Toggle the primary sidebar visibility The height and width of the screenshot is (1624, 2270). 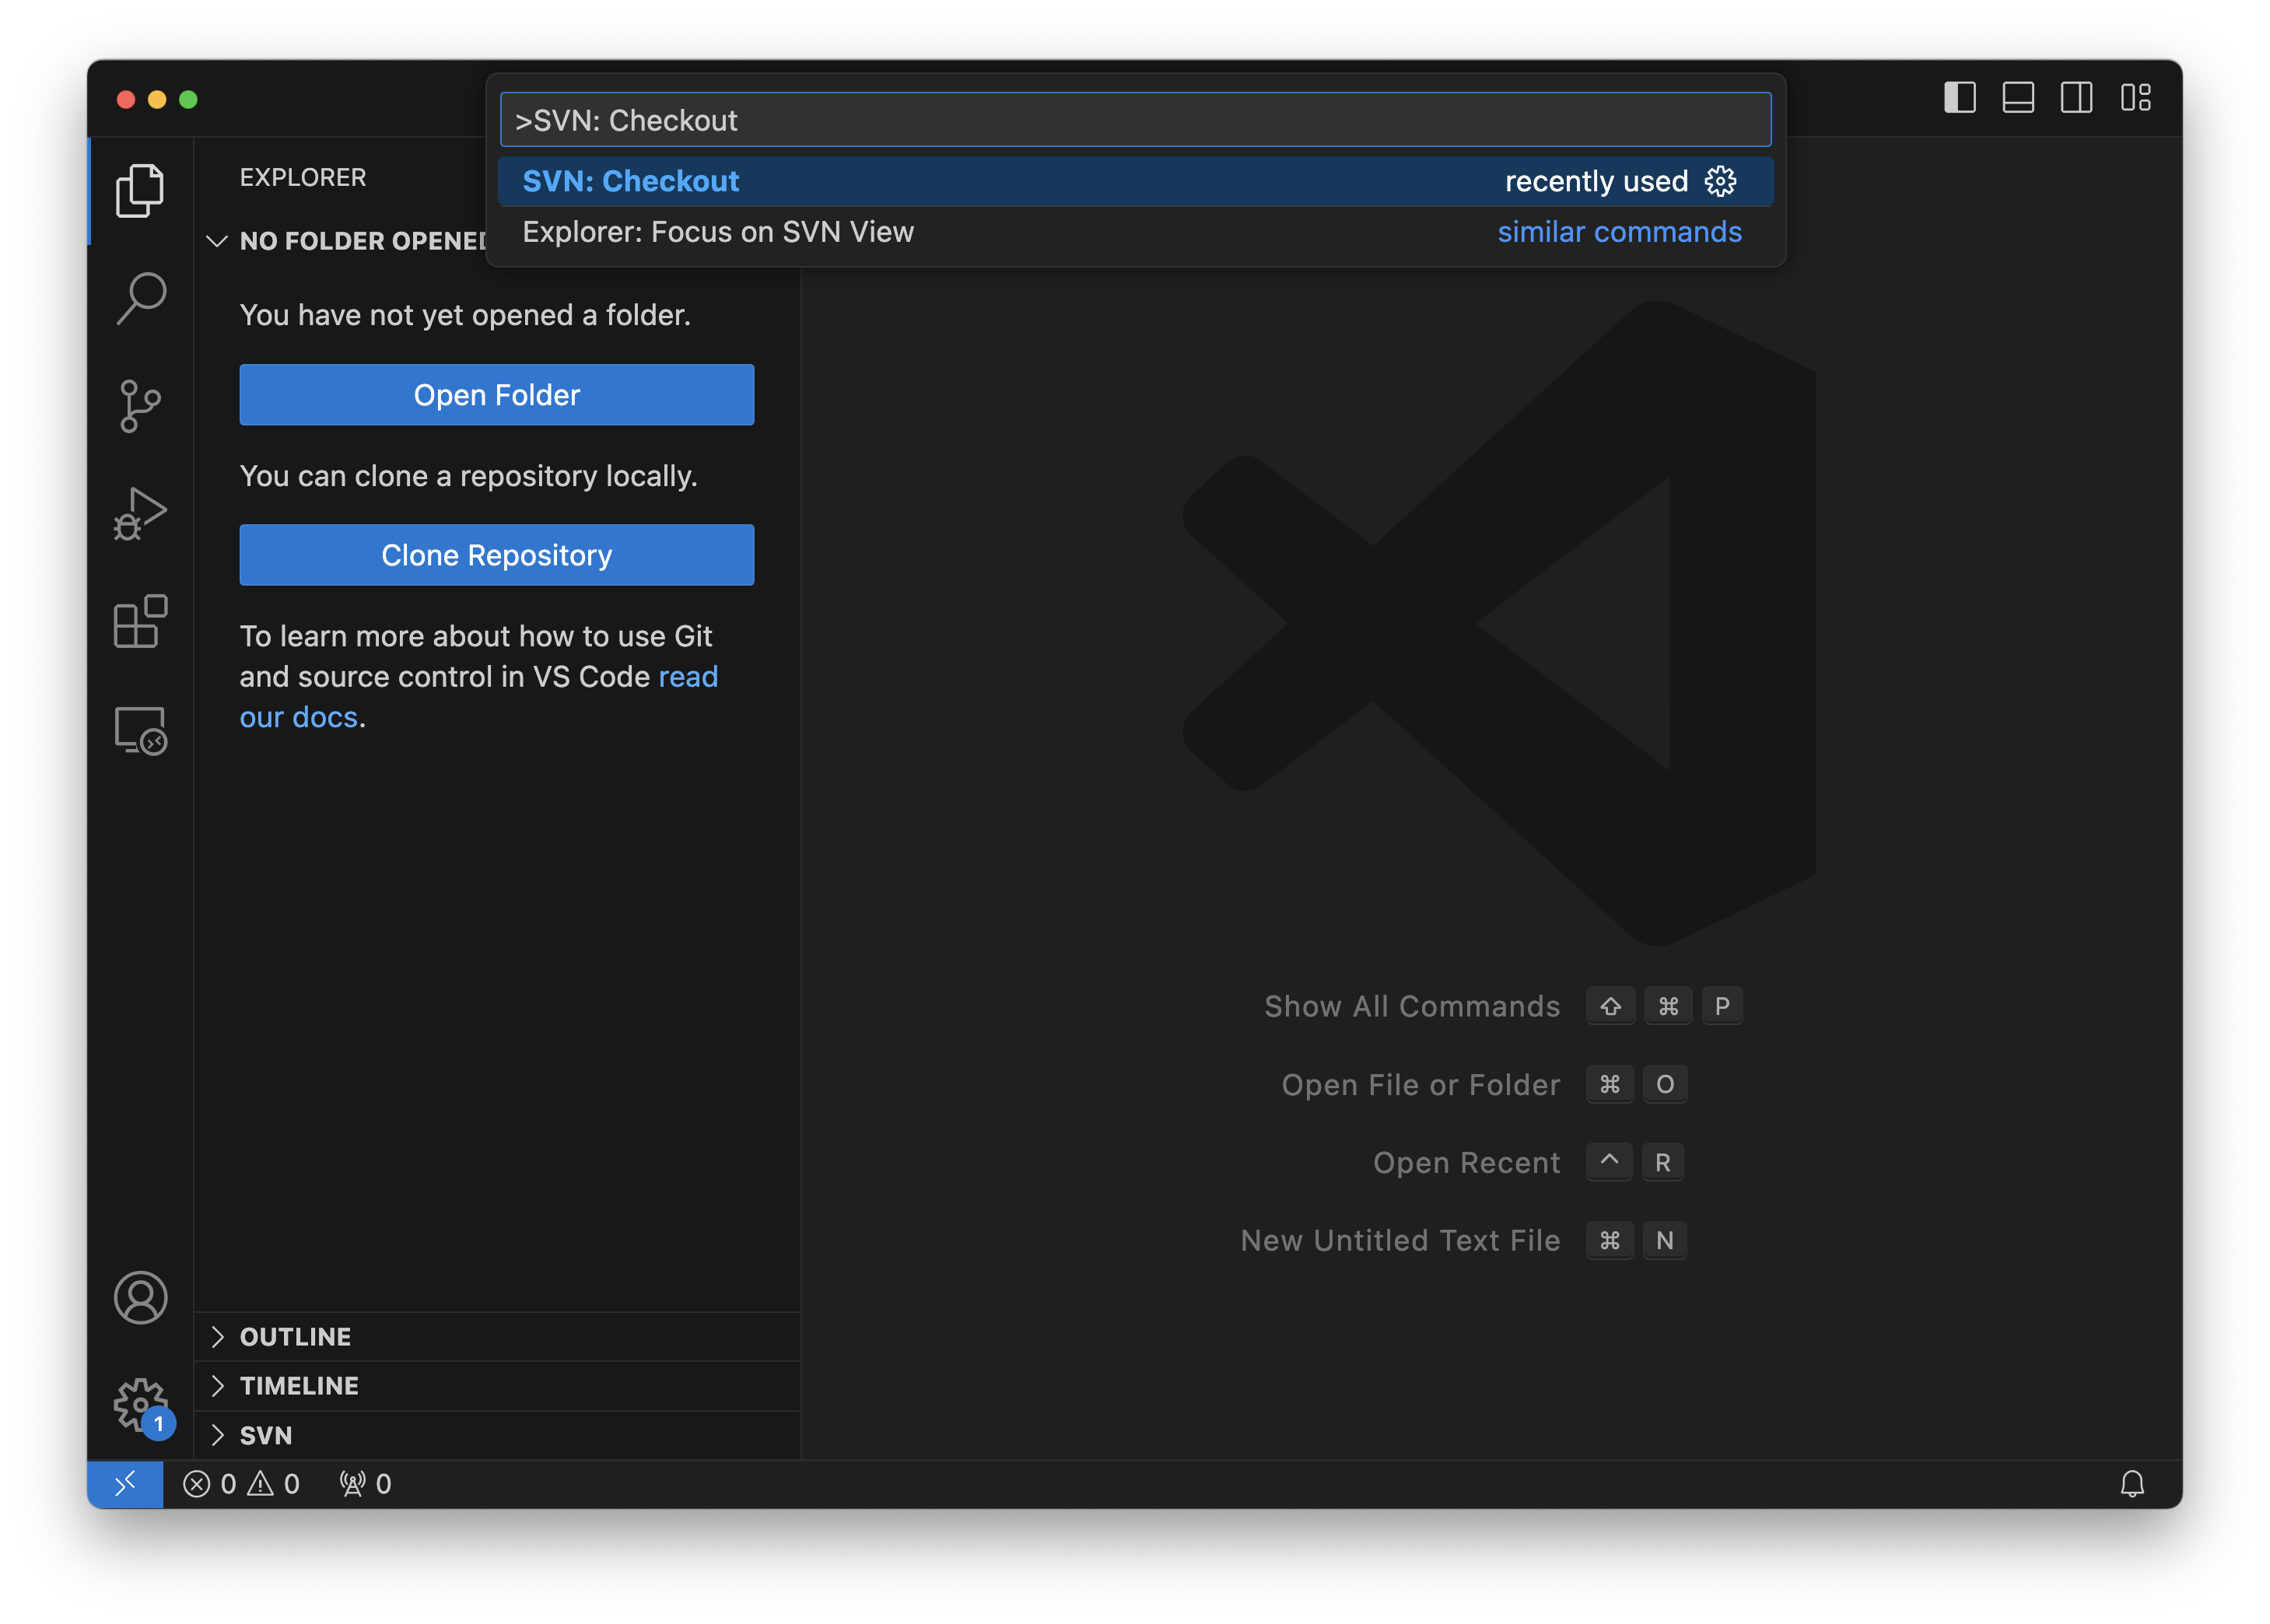1959,97
